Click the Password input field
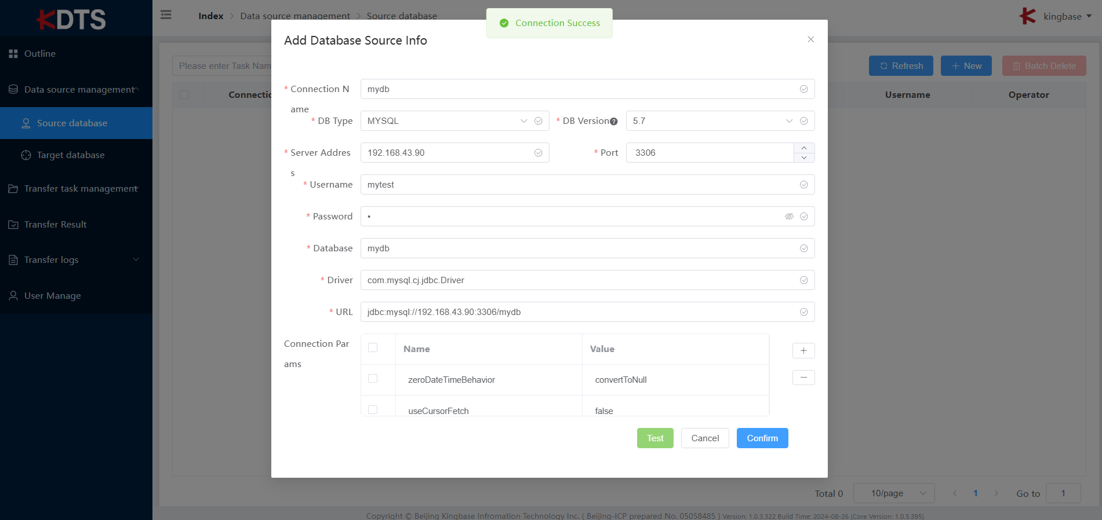 click(587, 217)
